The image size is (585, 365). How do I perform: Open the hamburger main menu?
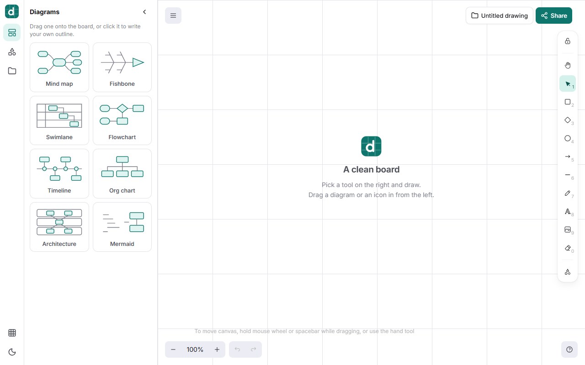pos(173,16)
